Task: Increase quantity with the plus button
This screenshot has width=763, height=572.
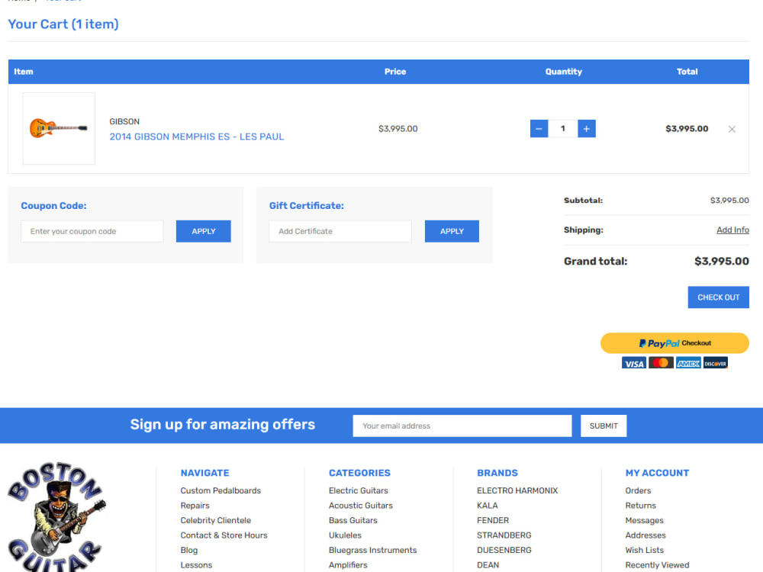Action: (x=586, y=129)
